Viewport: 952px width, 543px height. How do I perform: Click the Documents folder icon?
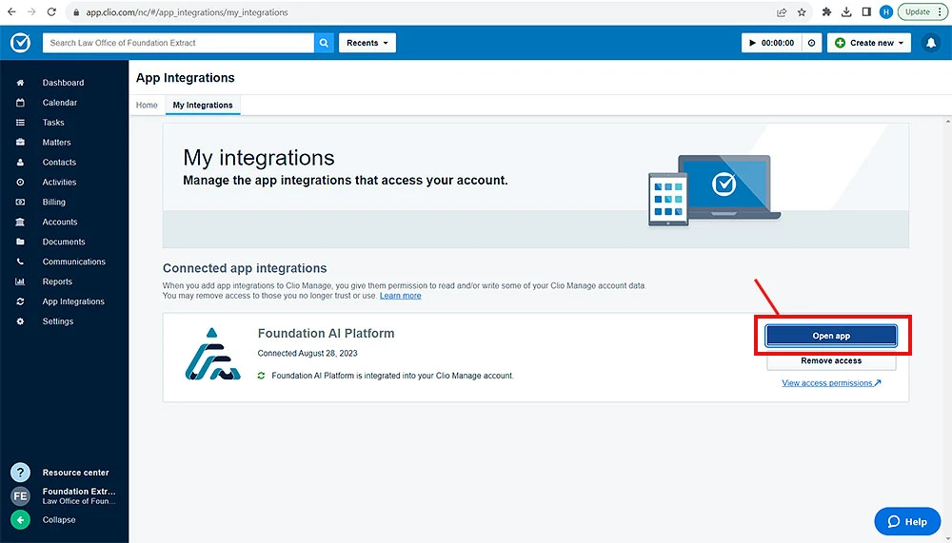coord(20,242)
